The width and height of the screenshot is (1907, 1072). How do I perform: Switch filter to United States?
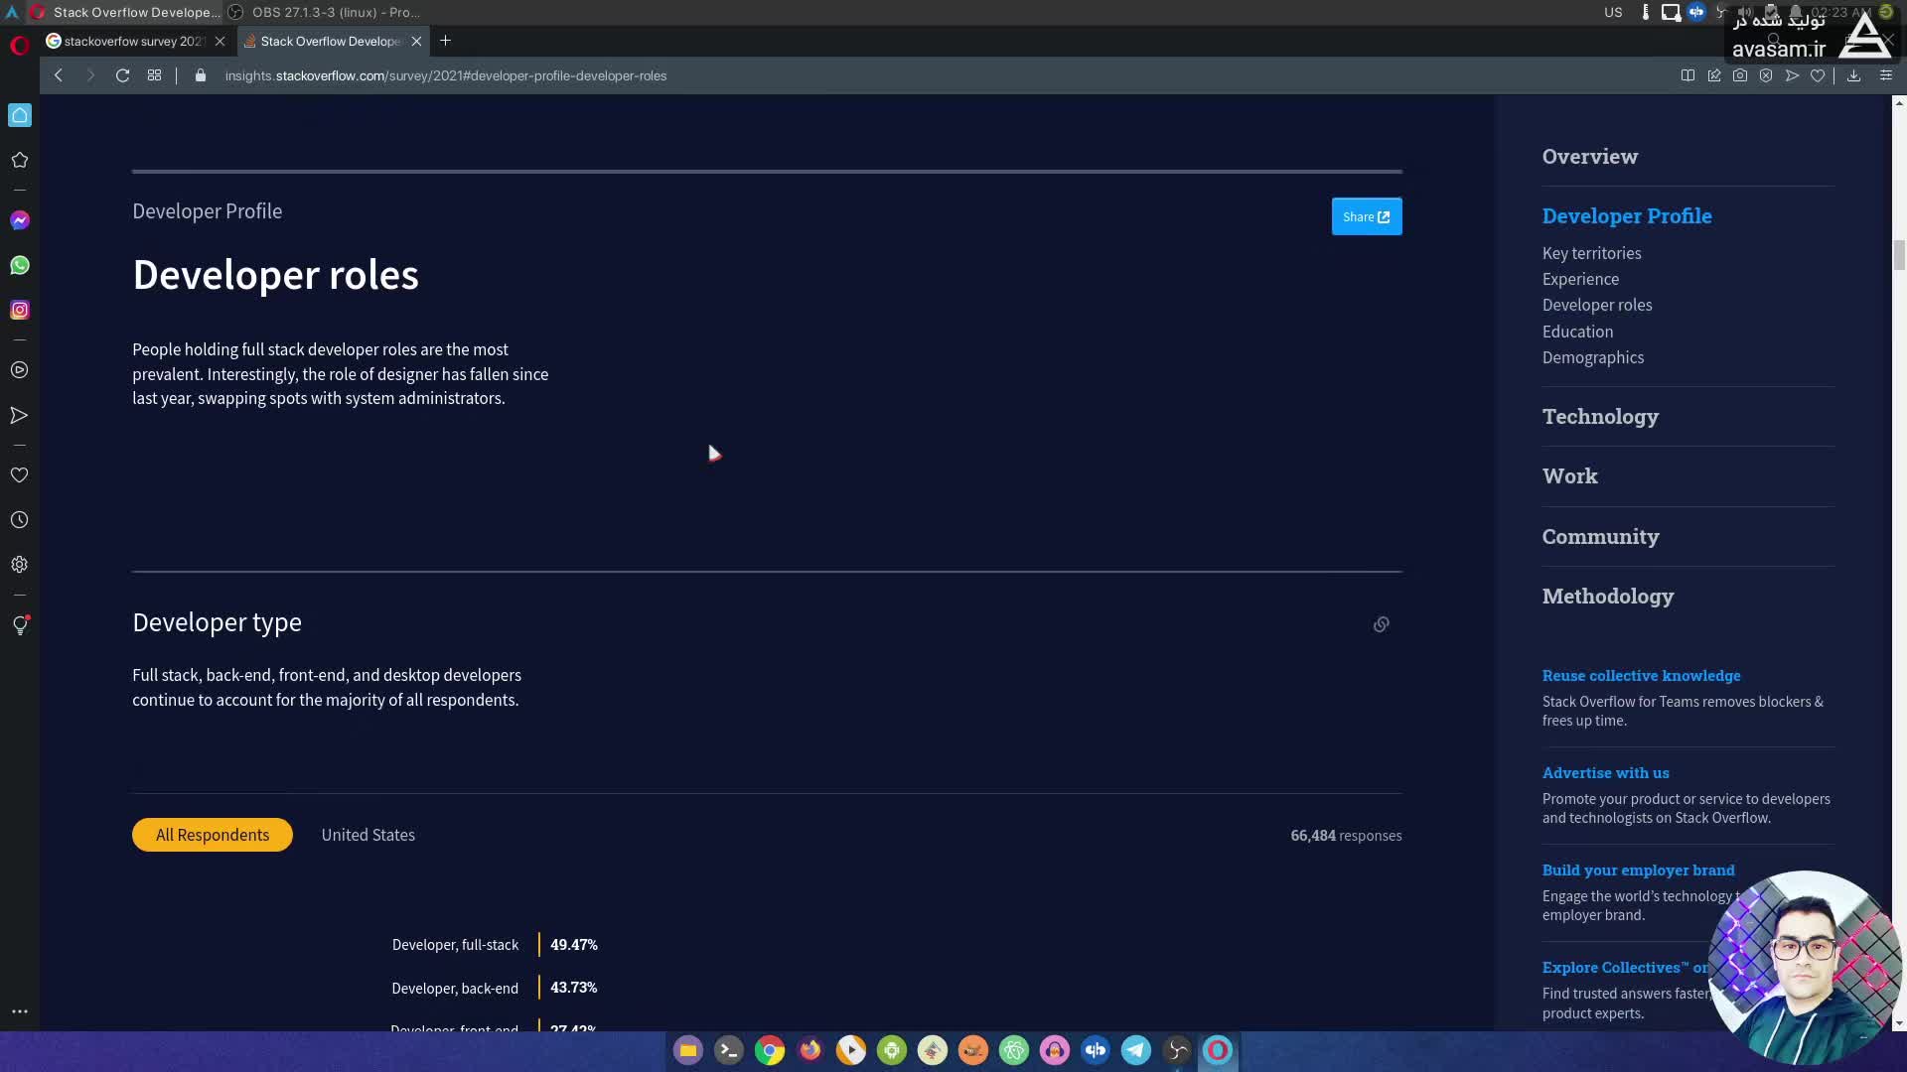367,835
